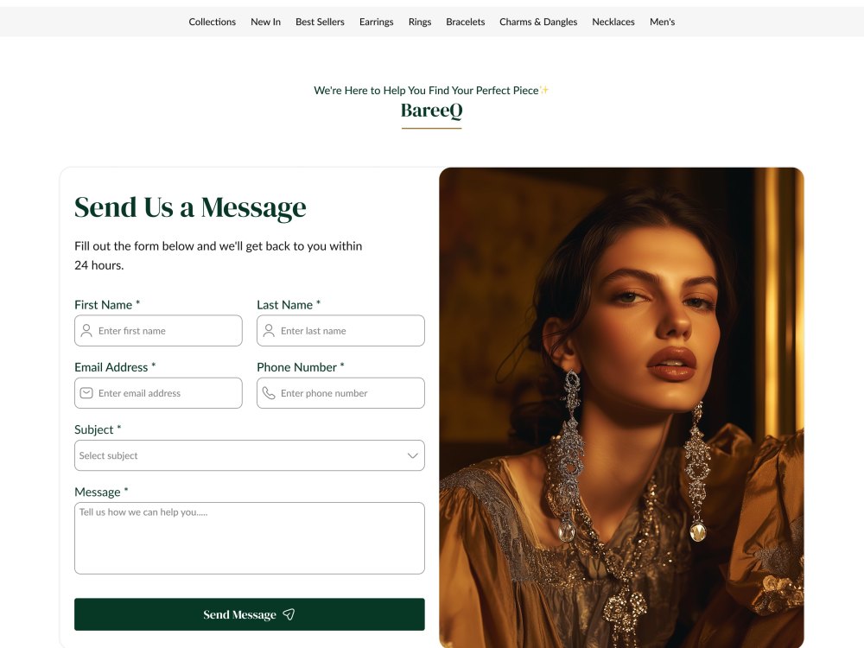Open the Collections menu item

213,22
